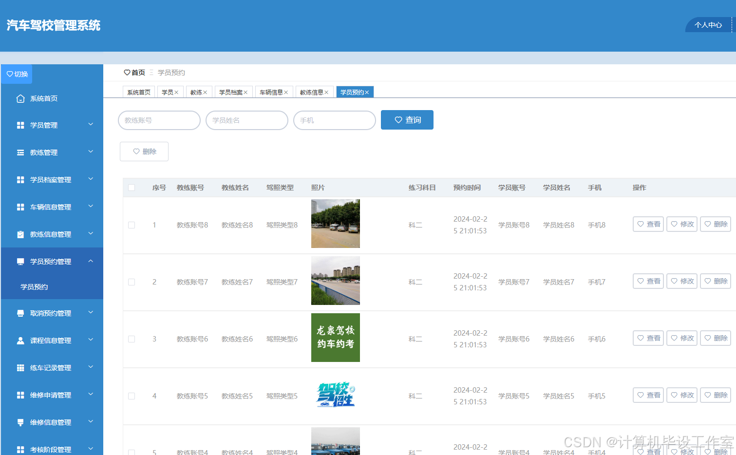Click the 学员档案管理 grid icon
The height and width of the screenshot is (455, 736).
click(x=20, y=180)
